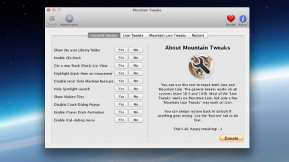Viewport: 289px width, 162px height.
Task: Choose Yes for Enable iCal-debug menu
Action: pos(121,120)
